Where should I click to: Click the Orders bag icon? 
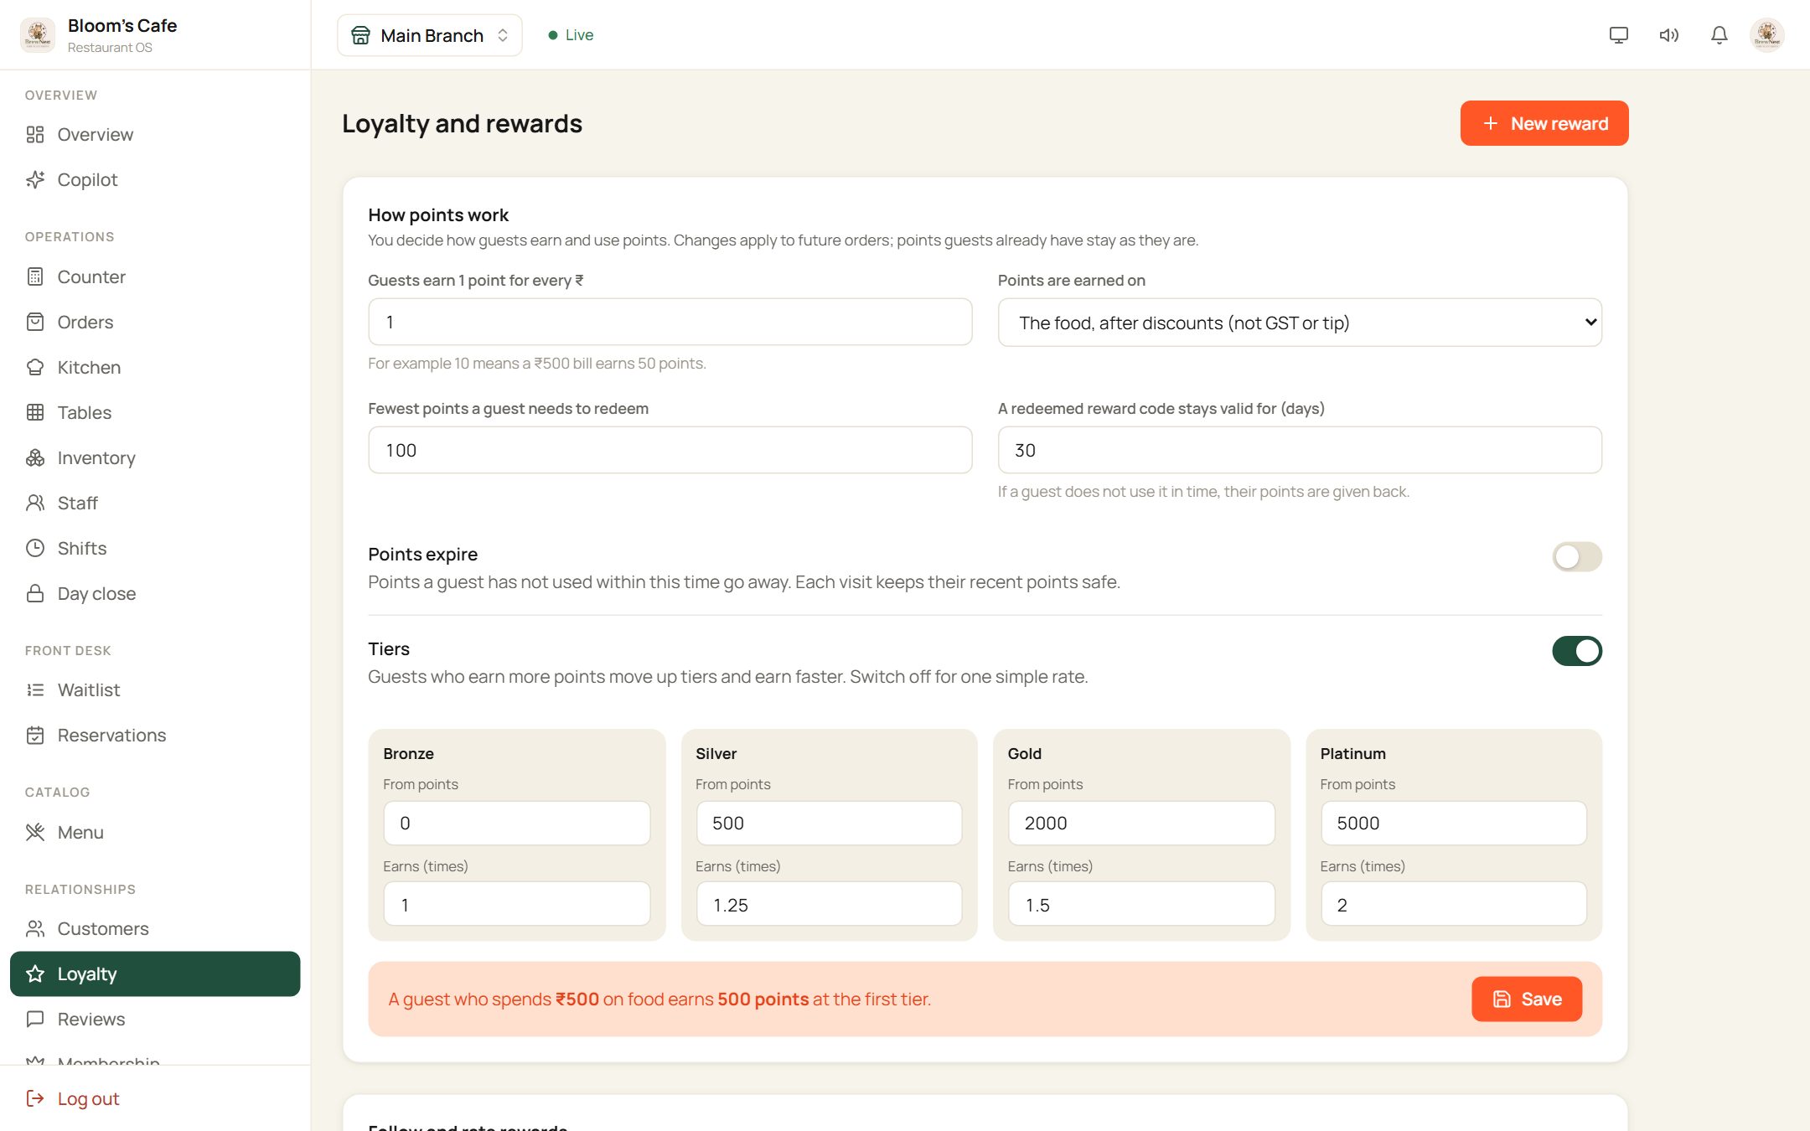click(x=35, y=323)
